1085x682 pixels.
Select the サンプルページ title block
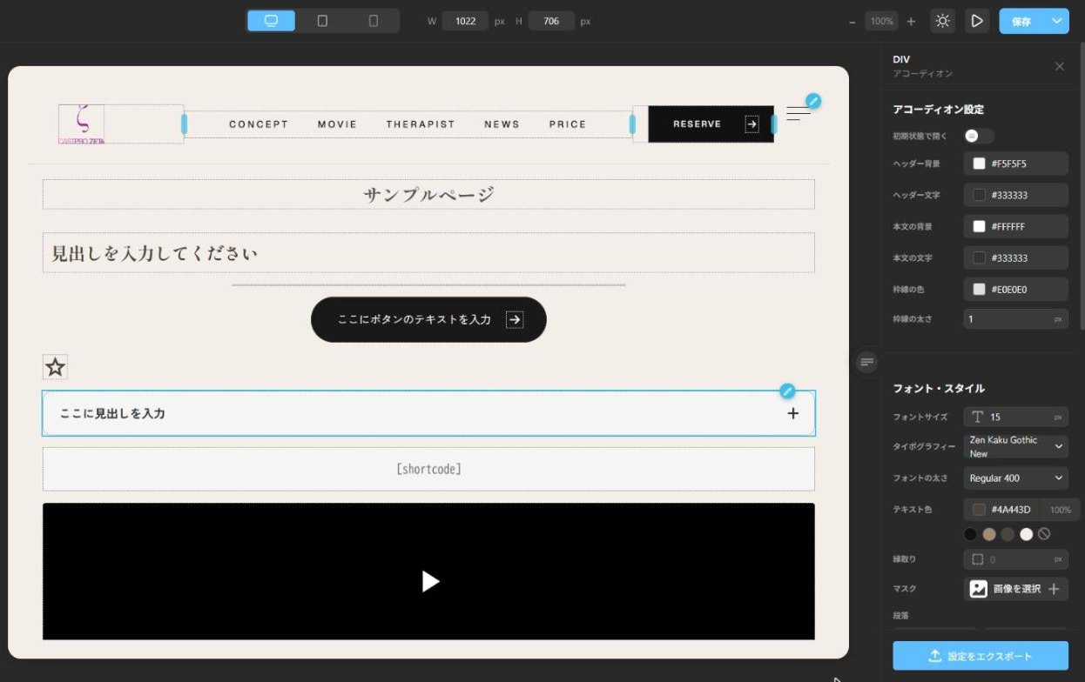428,194
